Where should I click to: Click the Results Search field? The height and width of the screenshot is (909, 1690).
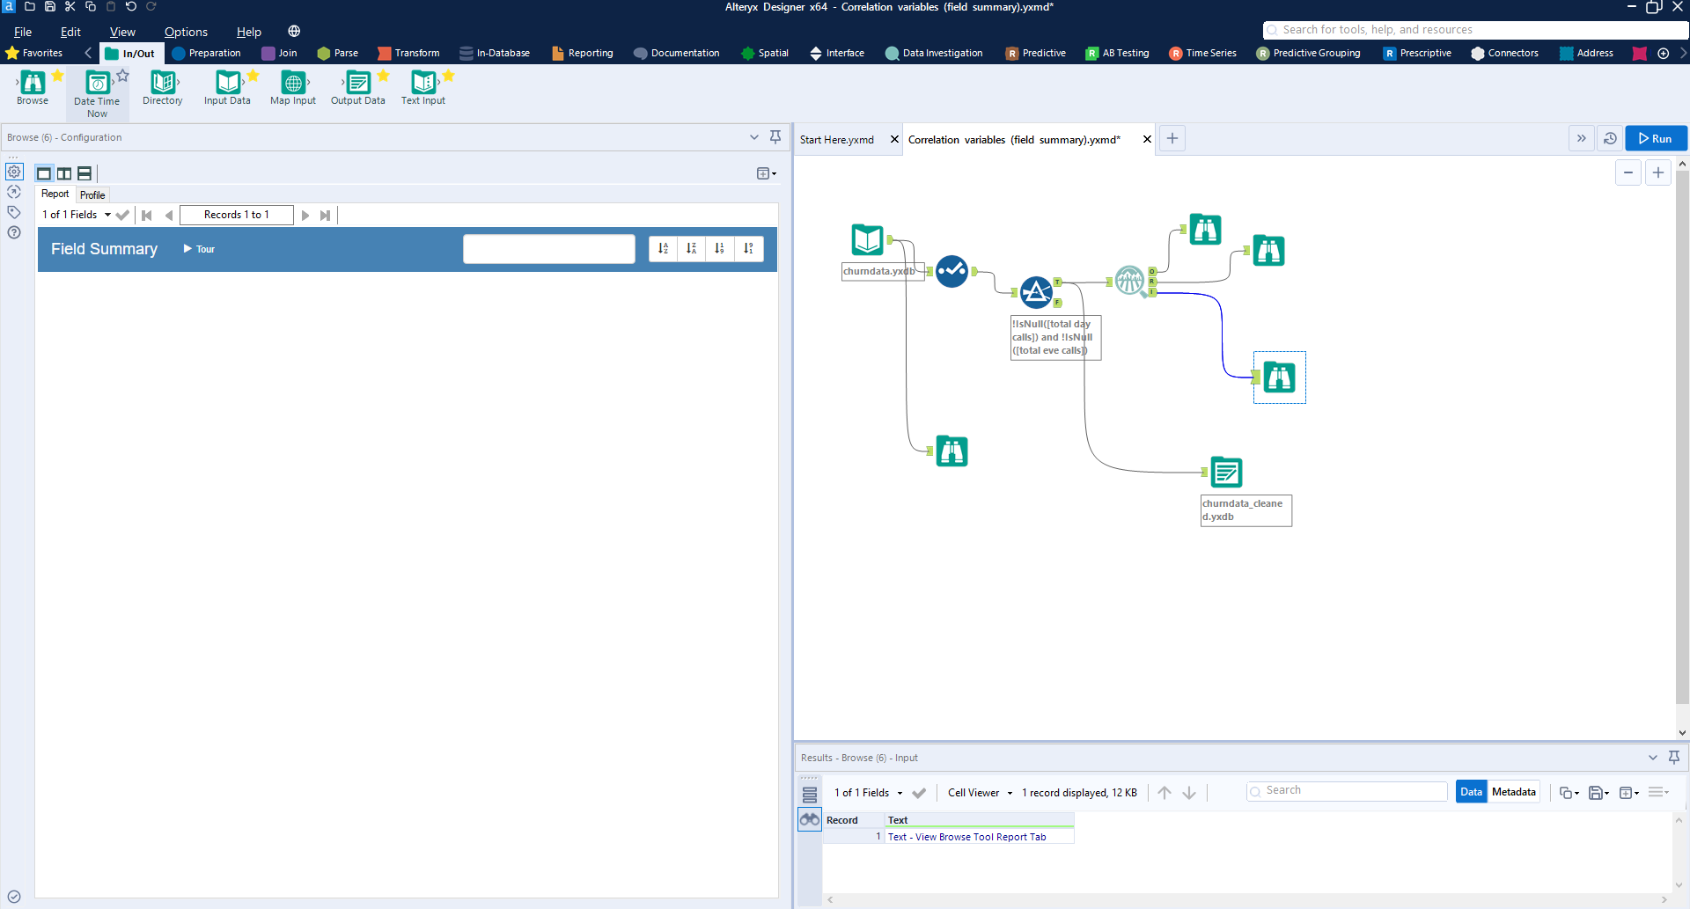pos(1353,791)
